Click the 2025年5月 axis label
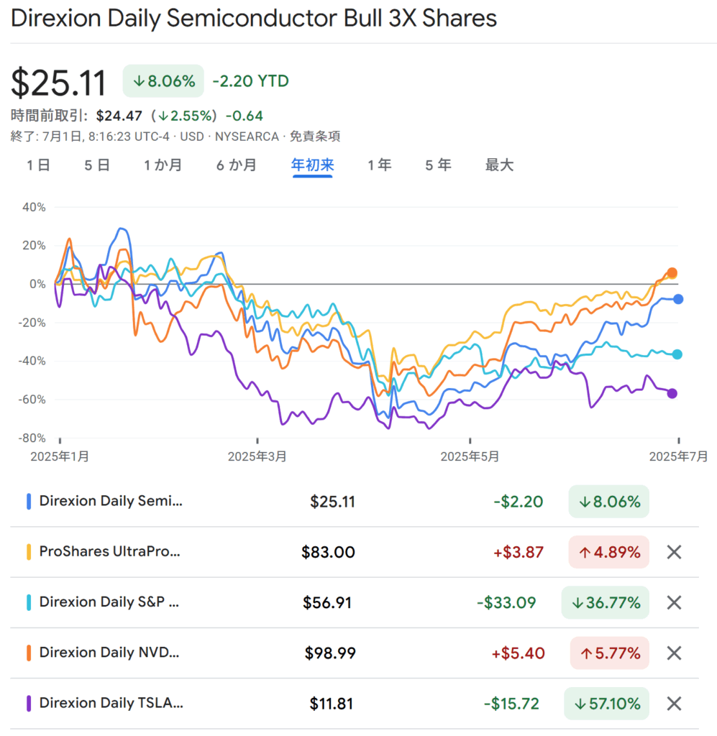 pyautogui.click(x=470, y=456)
